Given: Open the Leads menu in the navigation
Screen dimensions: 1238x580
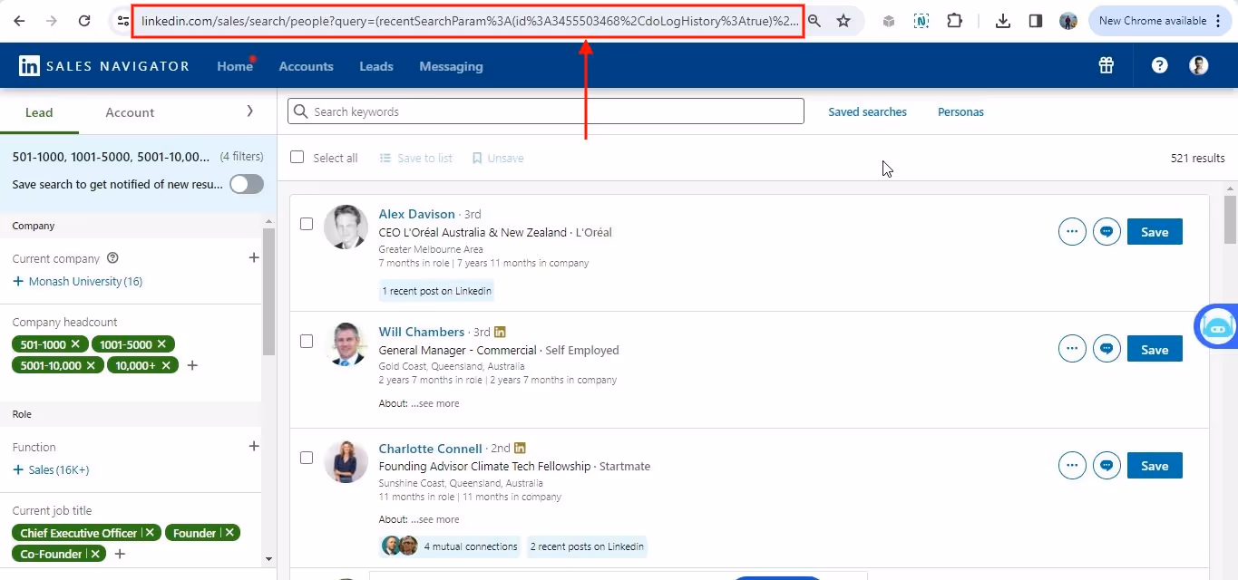Looking at the screenshot, I should [x=375, y=65].
